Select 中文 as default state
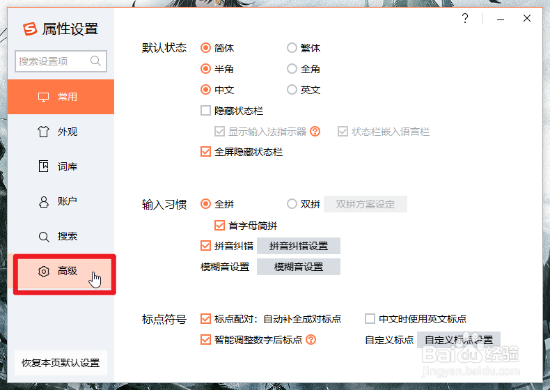This screenshot has width=550, height=390. point(205,90)
